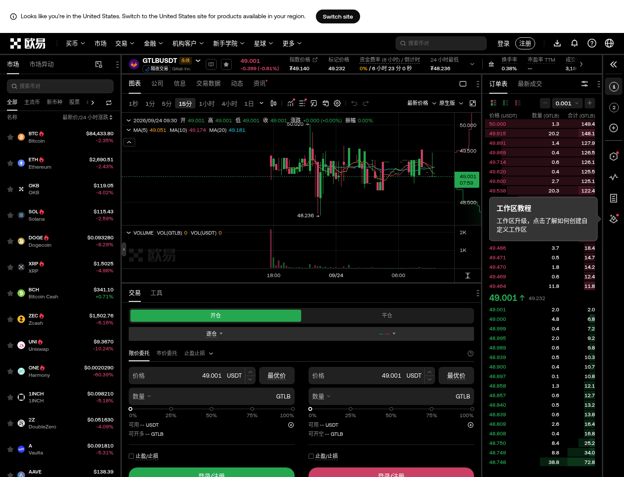
Task: Open the language globe icon
Action: point(609,43)
